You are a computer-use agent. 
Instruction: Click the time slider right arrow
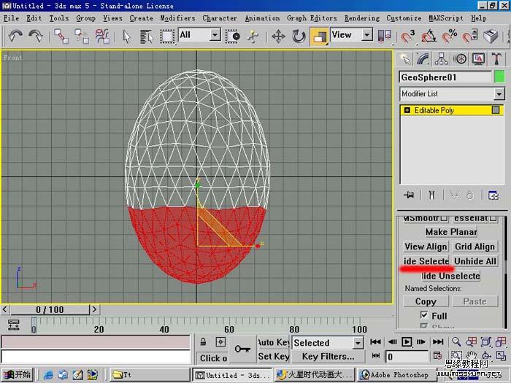tap(94, 309)
